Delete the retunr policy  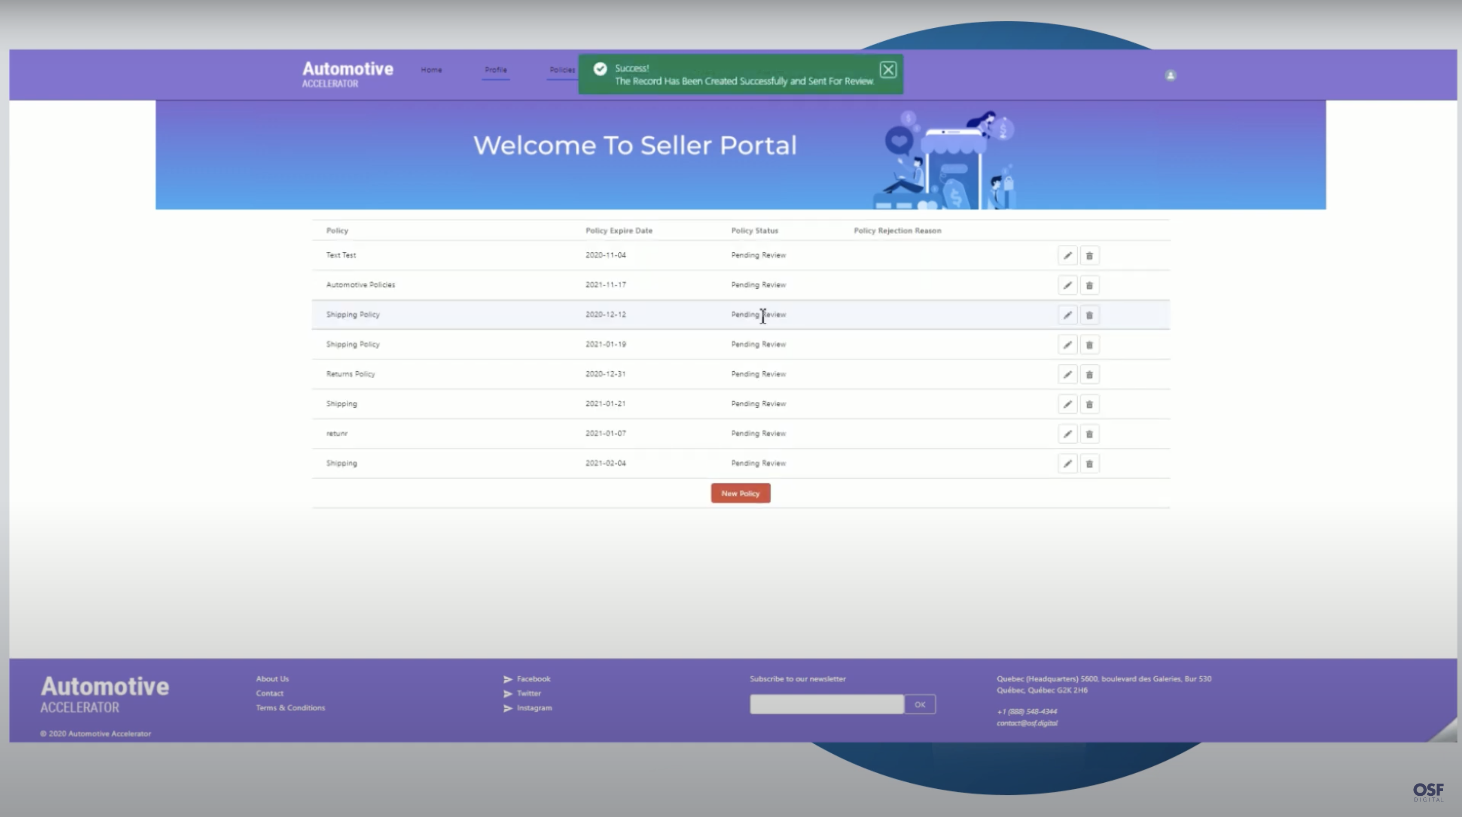pyautogui.click(x=1089, y=434)
